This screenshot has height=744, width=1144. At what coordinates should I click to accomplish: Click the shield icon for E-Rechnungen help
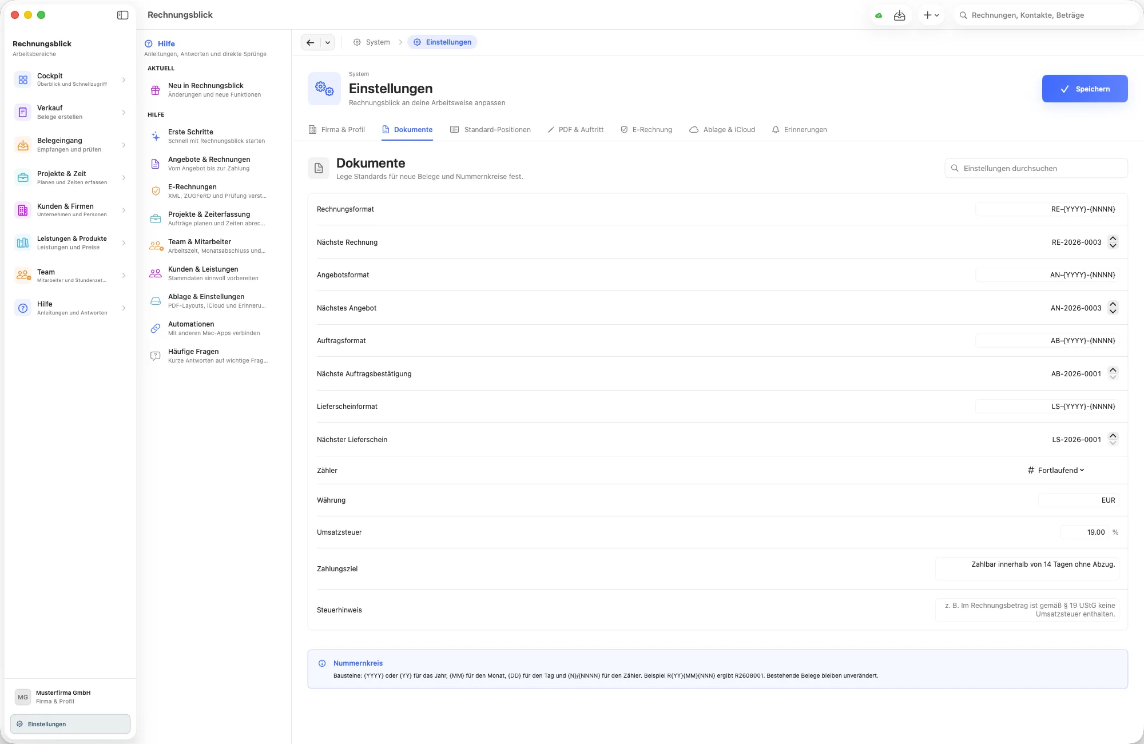click(x=155, y=191)
